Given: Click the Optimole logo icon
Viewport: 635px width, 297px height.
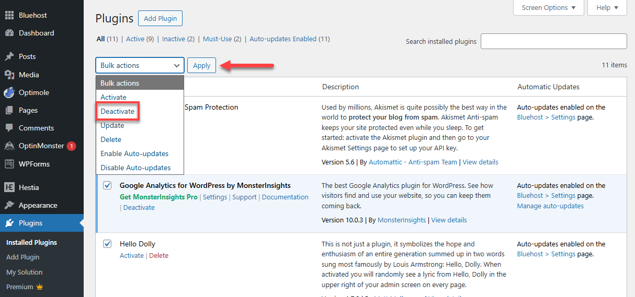Looking at the screenshot, I should [x=9, y=92].
